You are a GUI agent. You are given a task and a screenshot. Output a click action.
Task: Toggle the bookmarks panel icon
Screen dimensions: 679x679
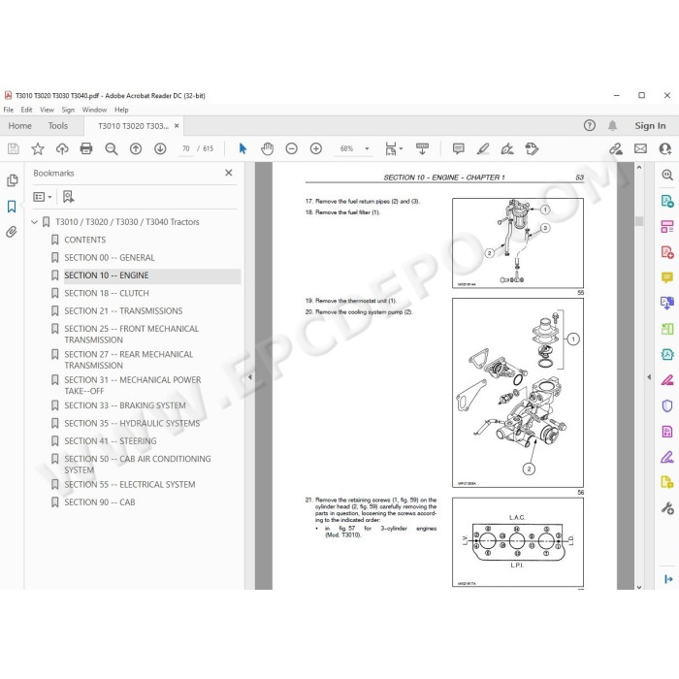tap(12, 206)
